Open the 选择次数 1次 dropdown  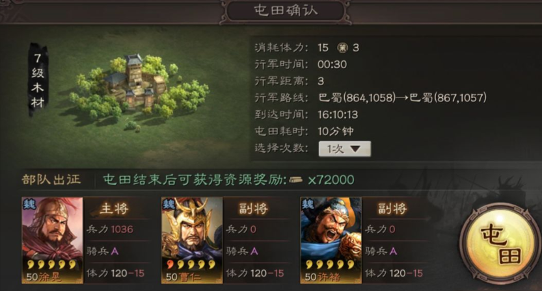pyautogui.click(x=345, y=149)
